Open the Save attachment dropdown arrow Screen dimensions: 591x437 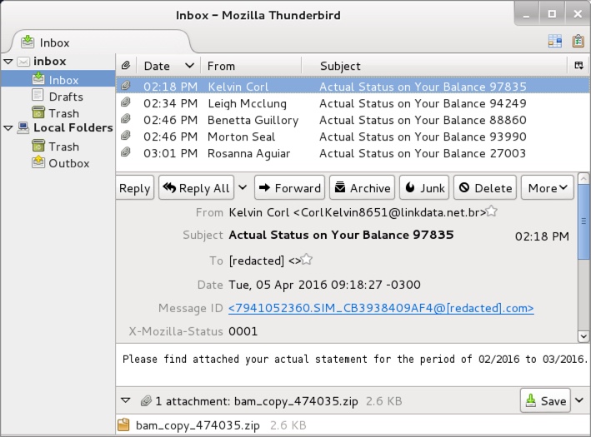(580, 400)
